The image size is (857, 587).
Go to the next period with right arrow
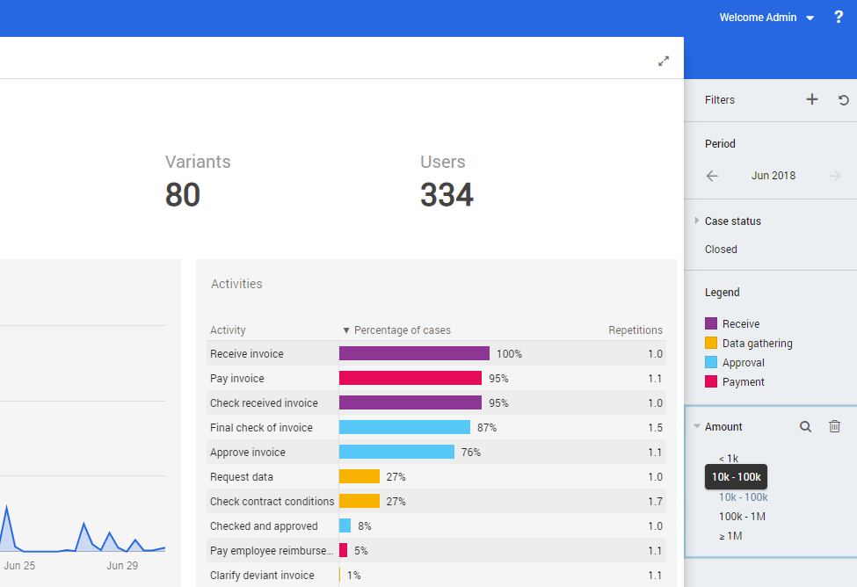pyautogui.click(x=834, y=176)
